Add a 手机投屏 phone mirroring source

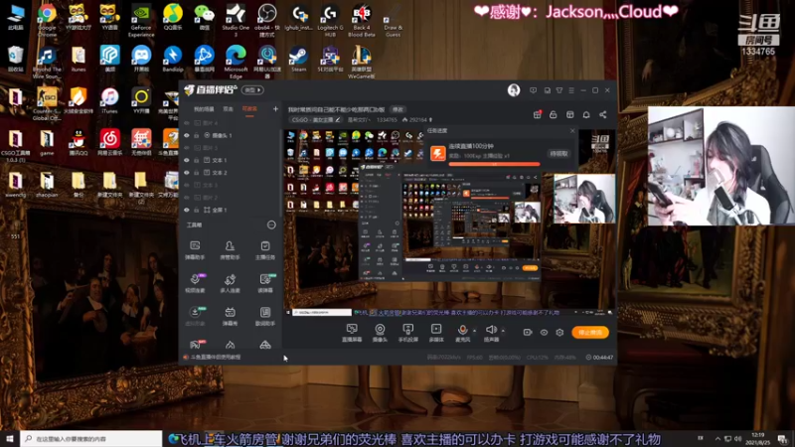[408, 333]
